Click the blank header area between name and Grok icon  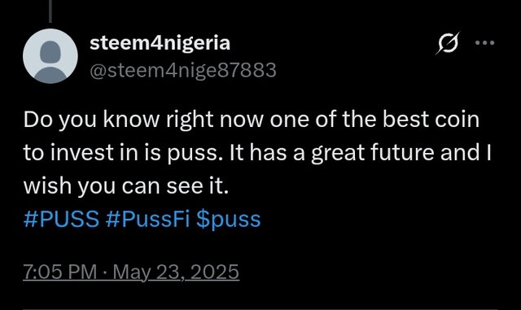(332, 43)
